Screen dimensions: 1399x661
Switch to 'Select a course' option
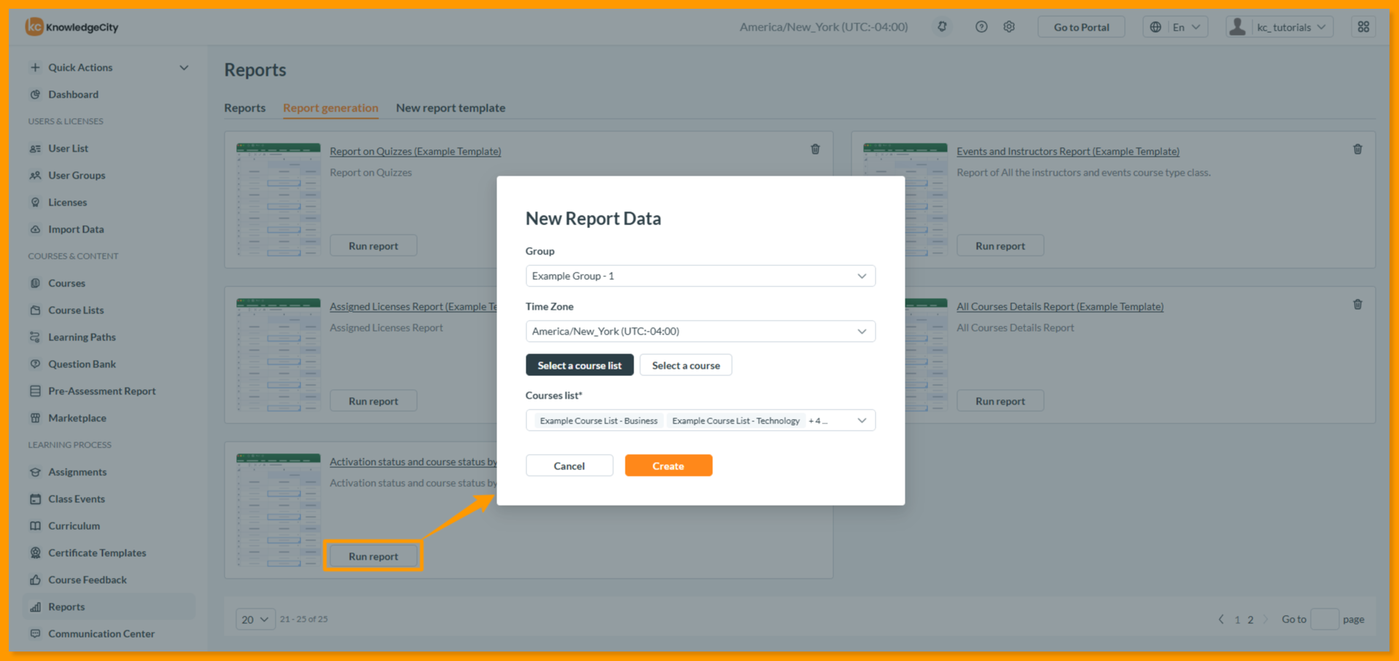[x=685, y=365]
